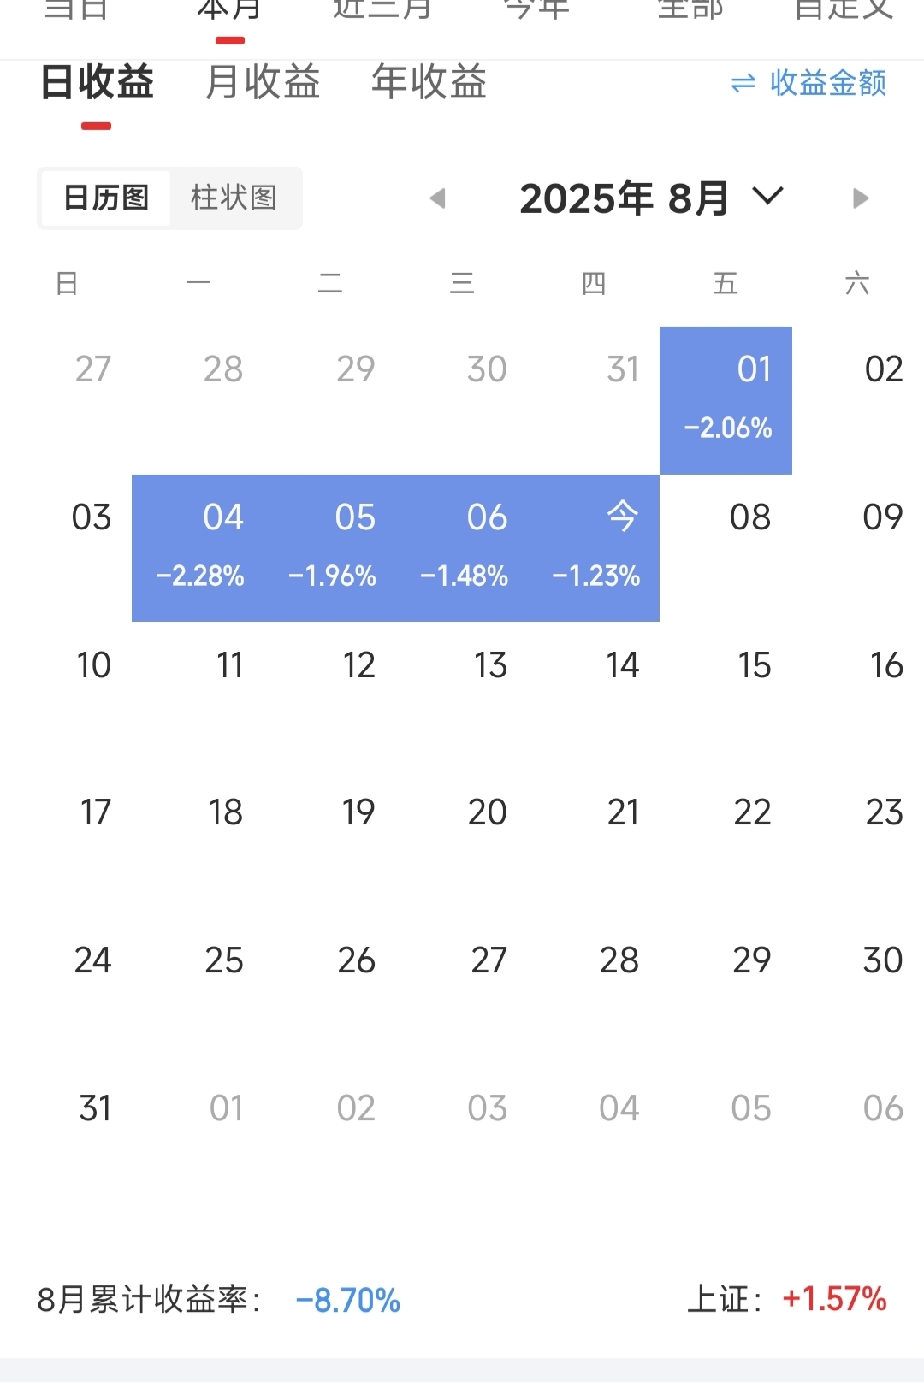This screenshot has width=924, height=1388.
Task: Tap the 上证 index +1.57% figure
Action: point(834,1299)
